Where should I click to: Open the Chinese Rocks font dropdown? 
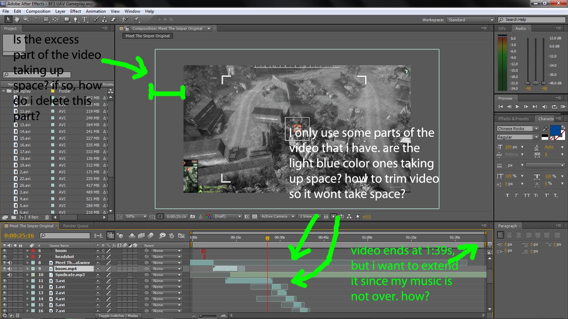pos(518,129)
